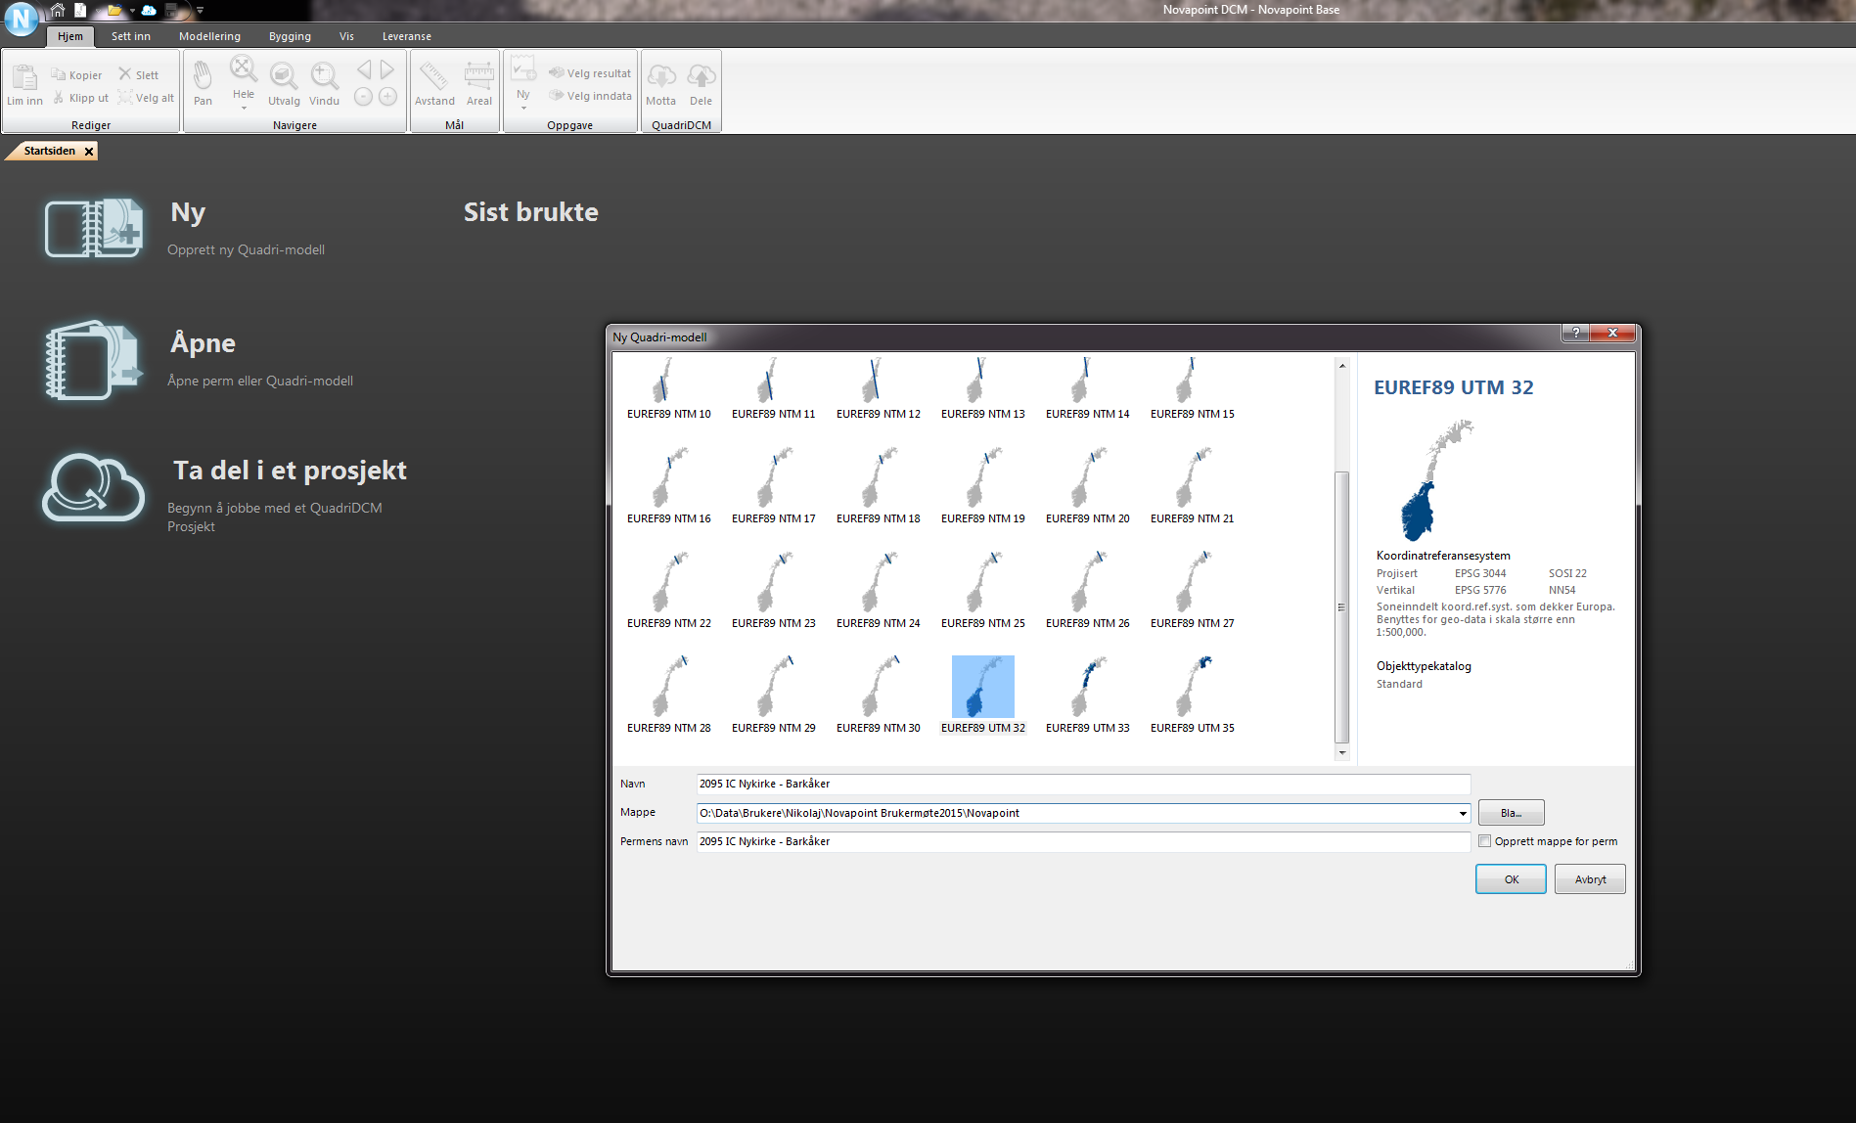
Task: Click the Bla... browse button
Action: click(1511, 813)
